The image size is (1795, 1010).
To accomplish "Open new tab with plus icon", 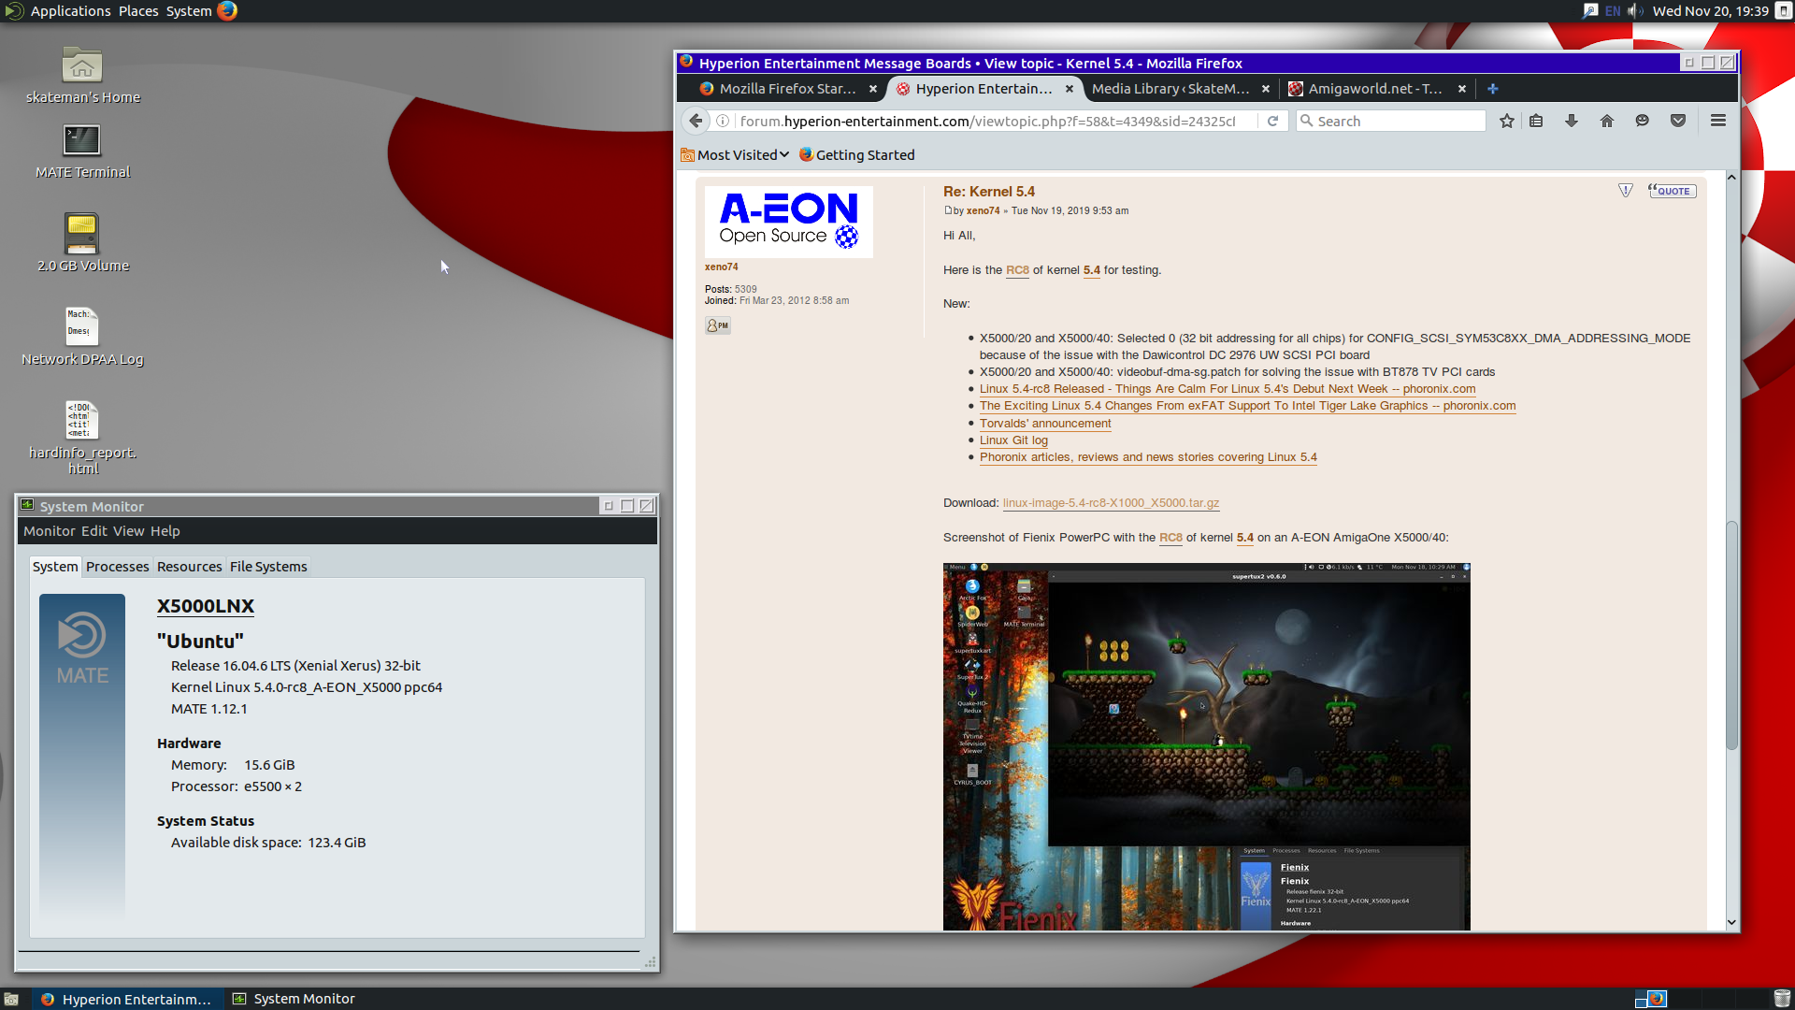I will [1493, 89].
